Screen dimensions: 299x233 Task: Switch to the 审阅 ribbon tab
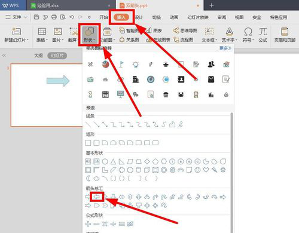[222, 17]
